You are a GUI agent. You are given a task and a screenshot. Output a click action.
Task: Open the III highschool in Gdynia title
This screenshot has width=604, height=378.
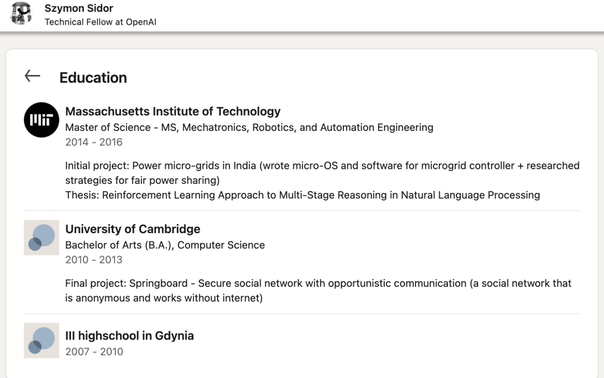(x=129, y=336)
